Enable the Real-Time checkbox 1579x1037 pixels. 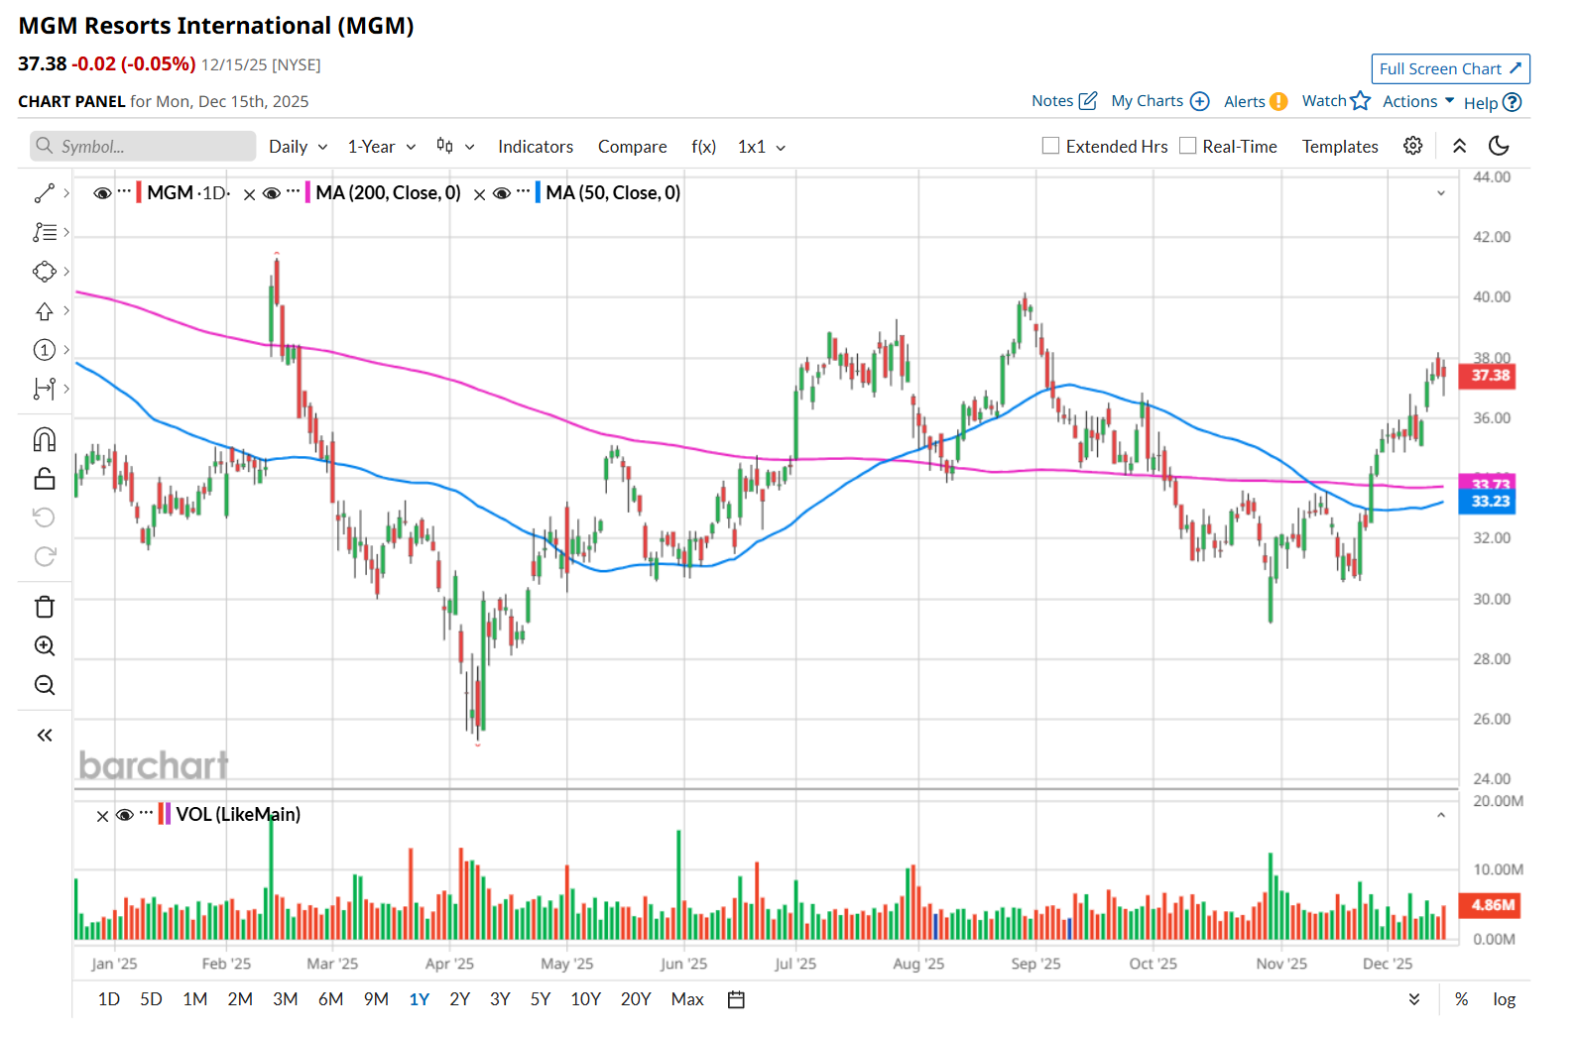tap(1187, 146)
